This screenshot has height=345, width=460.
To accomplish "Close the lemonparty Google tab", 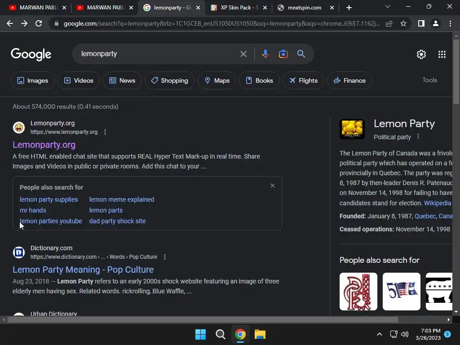I will pos(198,8).
